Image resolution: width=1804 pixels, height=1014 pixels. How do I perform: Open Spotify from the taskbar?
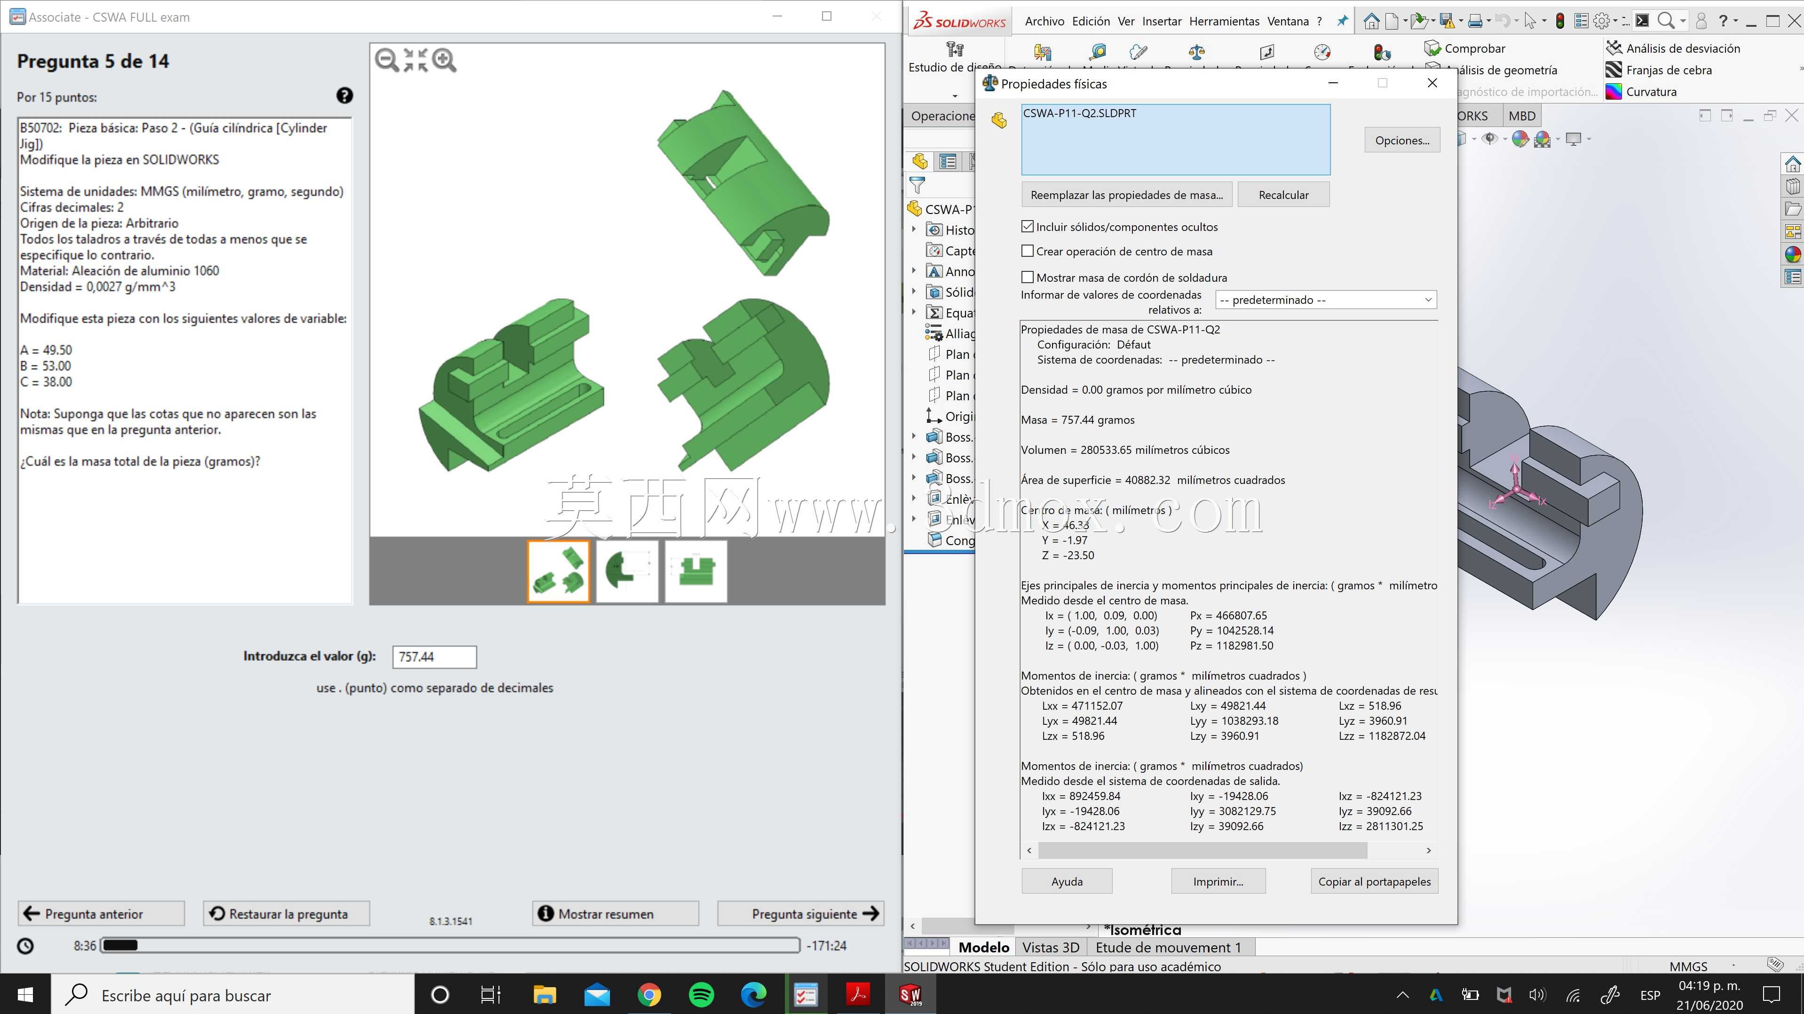click(701, 994)
